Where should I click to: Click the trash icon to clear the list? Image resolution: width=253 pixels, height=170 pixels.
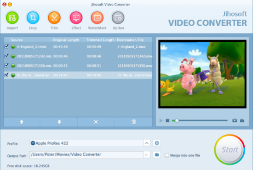134,122
